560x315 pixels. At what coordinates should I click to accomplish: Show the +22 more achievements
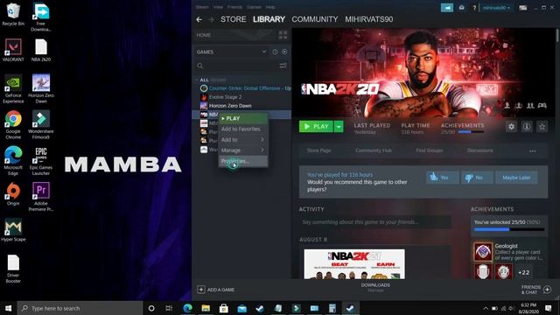(523, 272)
